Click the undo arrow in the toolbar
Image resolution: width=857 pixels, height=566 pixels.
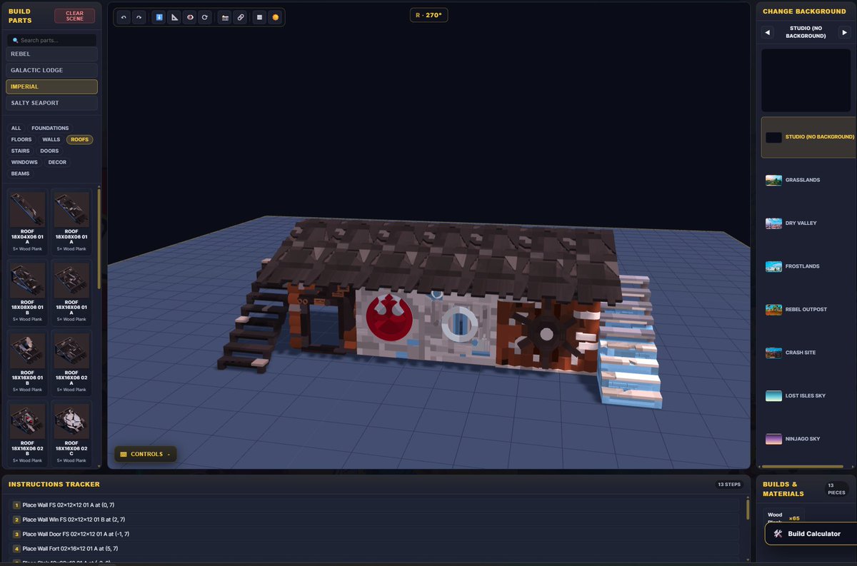click(124, 17)
